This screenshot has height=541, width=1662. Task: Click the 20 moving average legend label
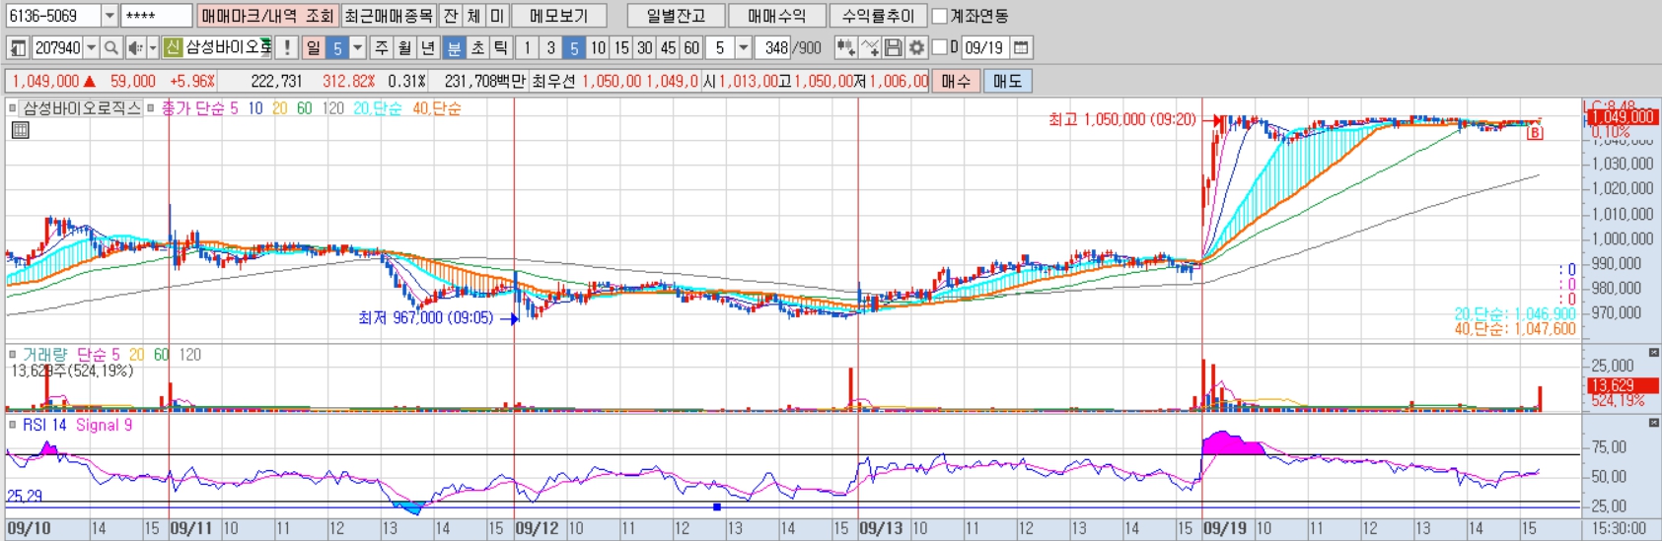coord(280,108)
